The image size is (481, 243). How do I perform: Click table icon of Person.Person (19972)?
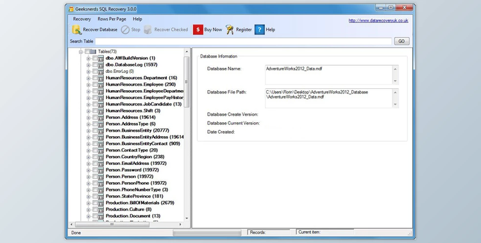pos(101,176)
